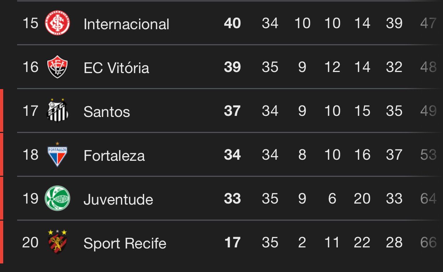443x272 pixels.
Task: Click Juventude's 20 losses figure
Action: coord(362,199)
